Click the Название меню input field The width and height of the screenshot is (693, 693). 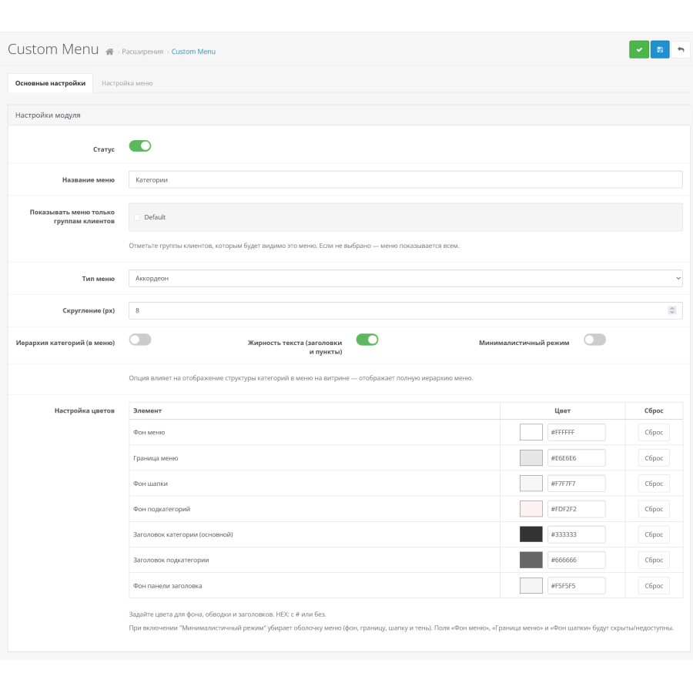(x=405, y=179)
